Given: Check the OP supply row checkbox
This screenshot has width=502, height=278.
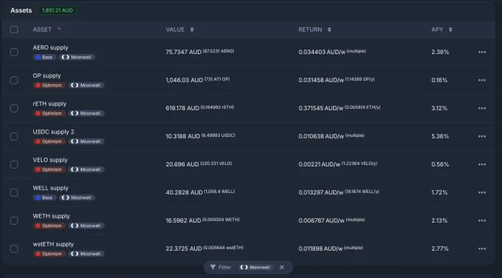Looking at the screenshot, I should tap(14, 80).
